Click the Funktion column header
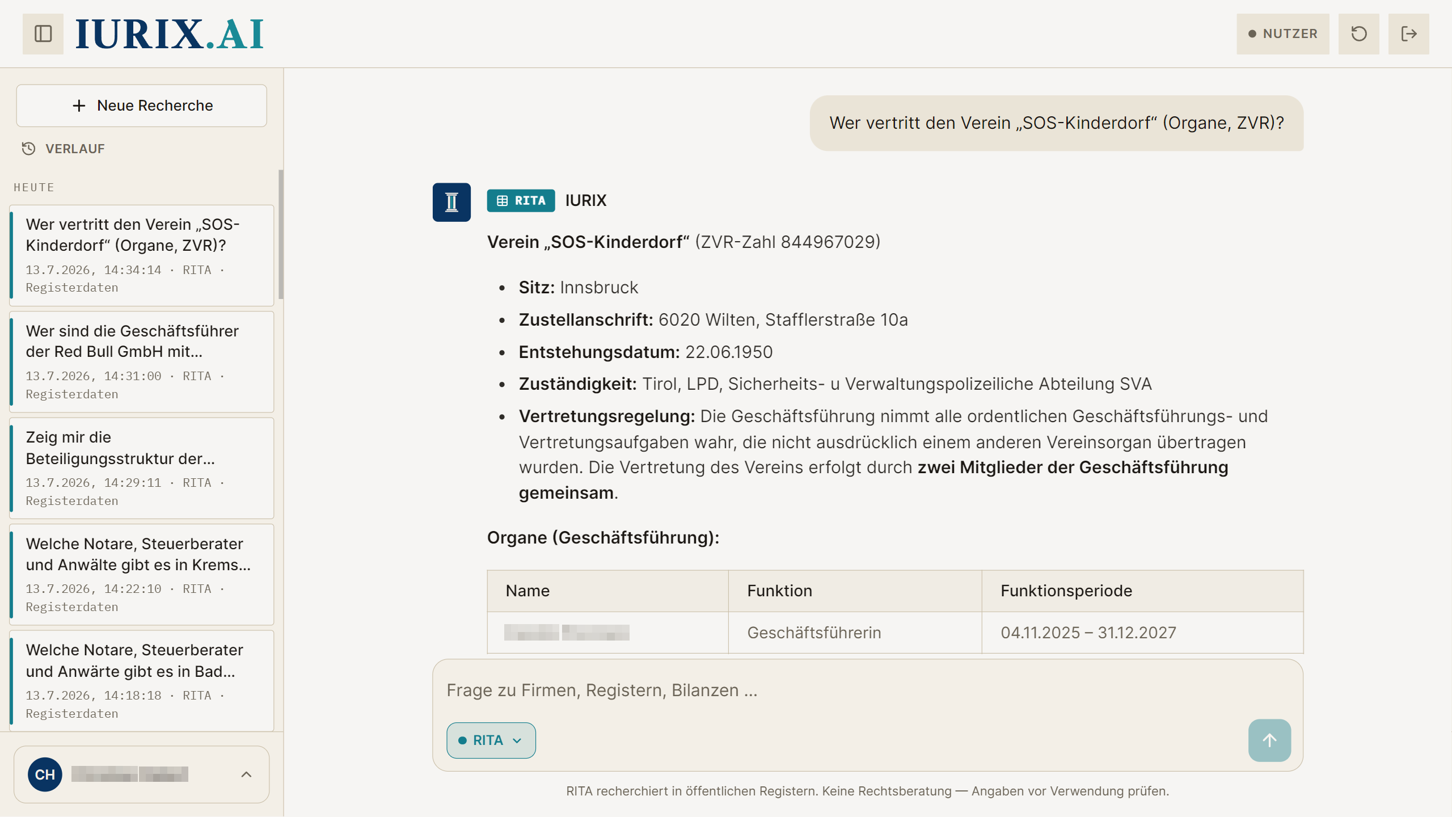 click(x=855, y=591)
